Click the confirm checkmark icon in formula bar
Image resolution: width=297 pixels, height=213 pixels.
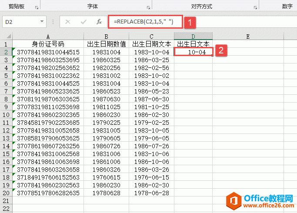pyautogui.click(x=83, y=22)
